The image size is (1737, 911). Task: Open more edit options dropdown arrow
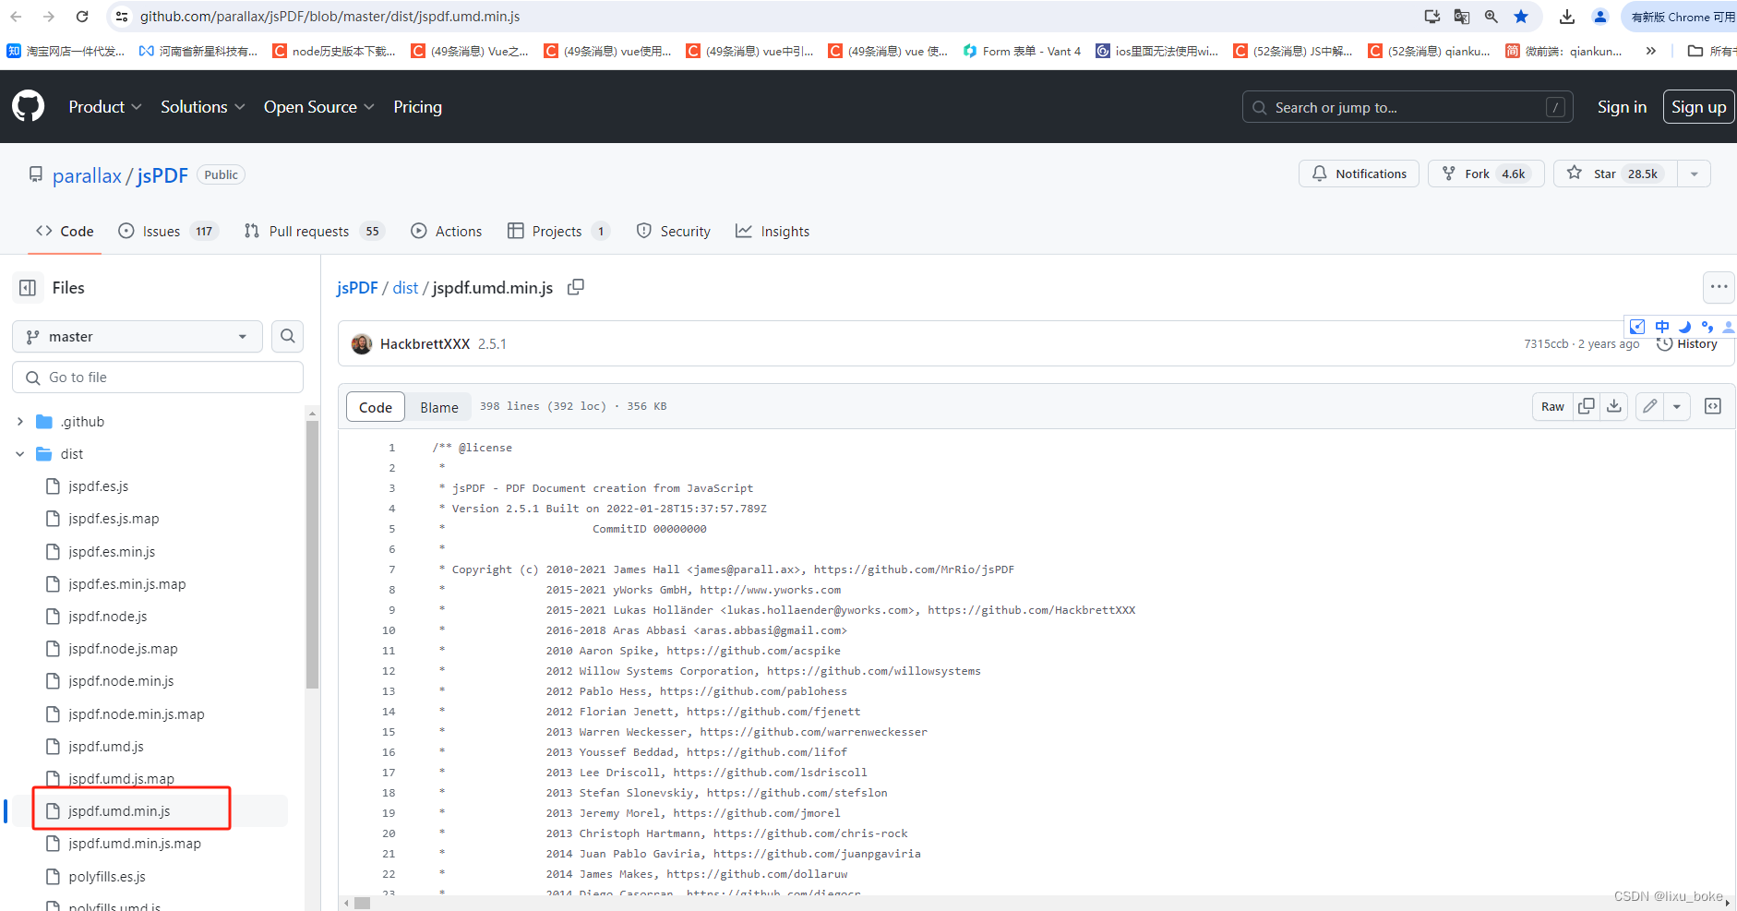[x=1677, y=406]
